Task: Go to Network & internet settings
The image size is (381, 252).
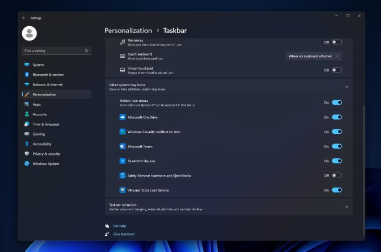Action: coord(48,84)
